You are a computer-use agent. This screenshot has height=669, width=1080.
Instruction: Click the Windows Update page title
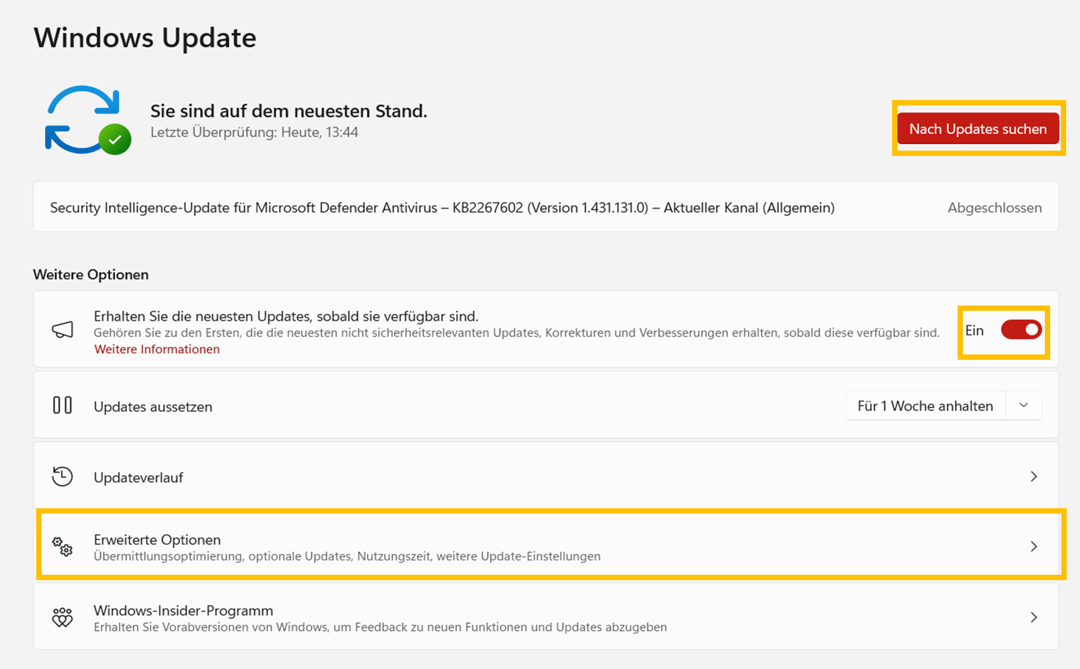[145, 37]
